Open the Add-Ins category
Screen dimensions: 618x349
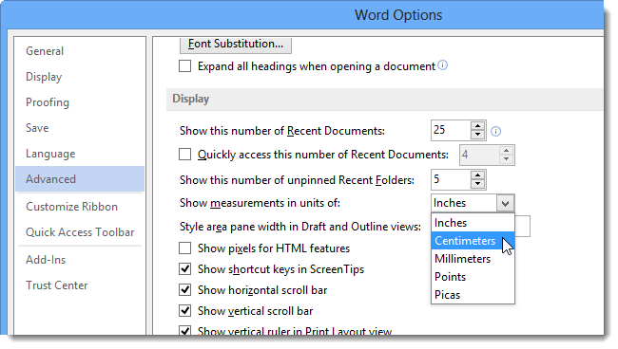tap(80, 260)
